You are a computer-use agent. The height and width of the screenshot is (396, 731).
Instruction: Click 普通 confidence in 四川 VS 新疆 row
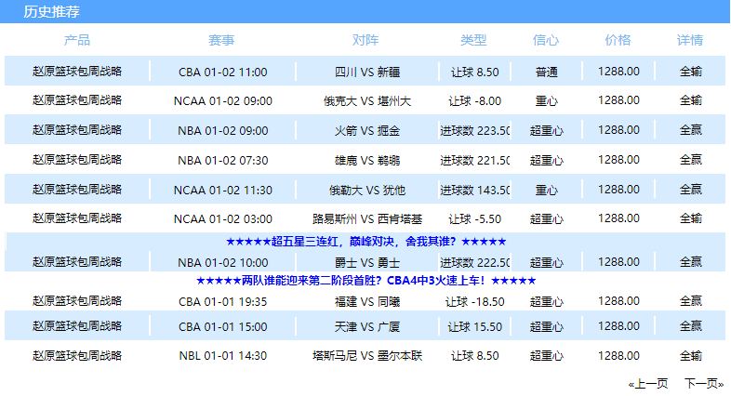546,72
